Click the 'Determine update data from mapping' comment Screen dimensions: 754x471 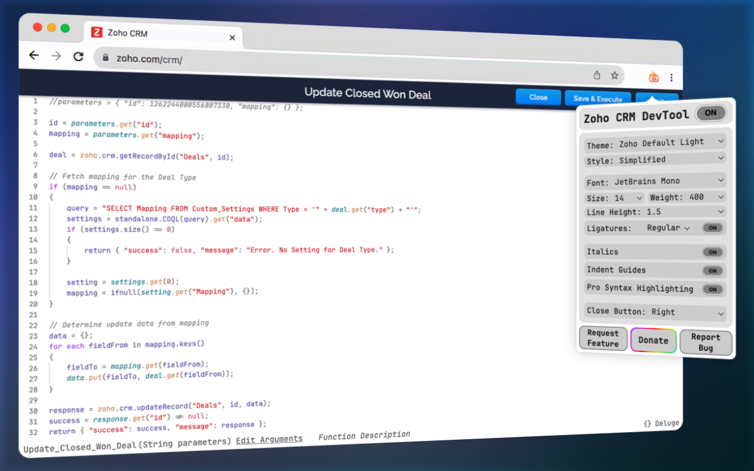coord(129,324)
